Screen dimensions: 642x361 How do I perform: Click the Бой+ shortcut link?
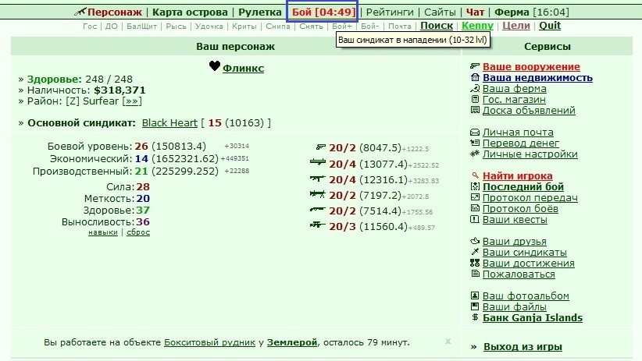[x=342, y=27]
